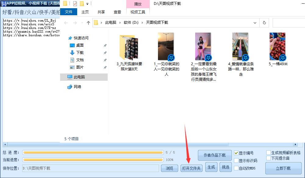The width and height of the screenshot is (305, 178).
Task: Switch to the 查看 ribbon tab
Action: click(x=117, y=12)
